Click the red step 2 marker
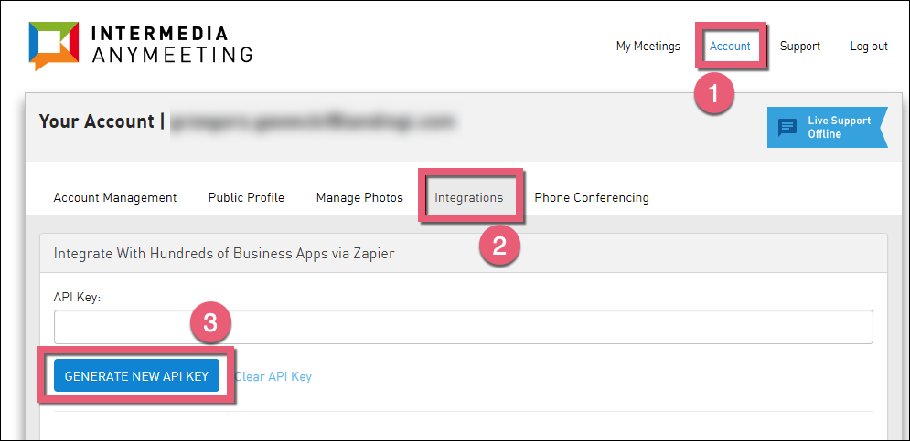The height and width of the screenshot is (441, 910). [499, 245]
